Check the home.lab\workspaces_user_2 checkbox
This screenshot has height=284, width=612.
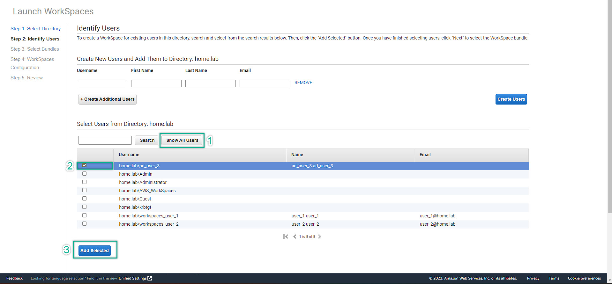point(84,224)
